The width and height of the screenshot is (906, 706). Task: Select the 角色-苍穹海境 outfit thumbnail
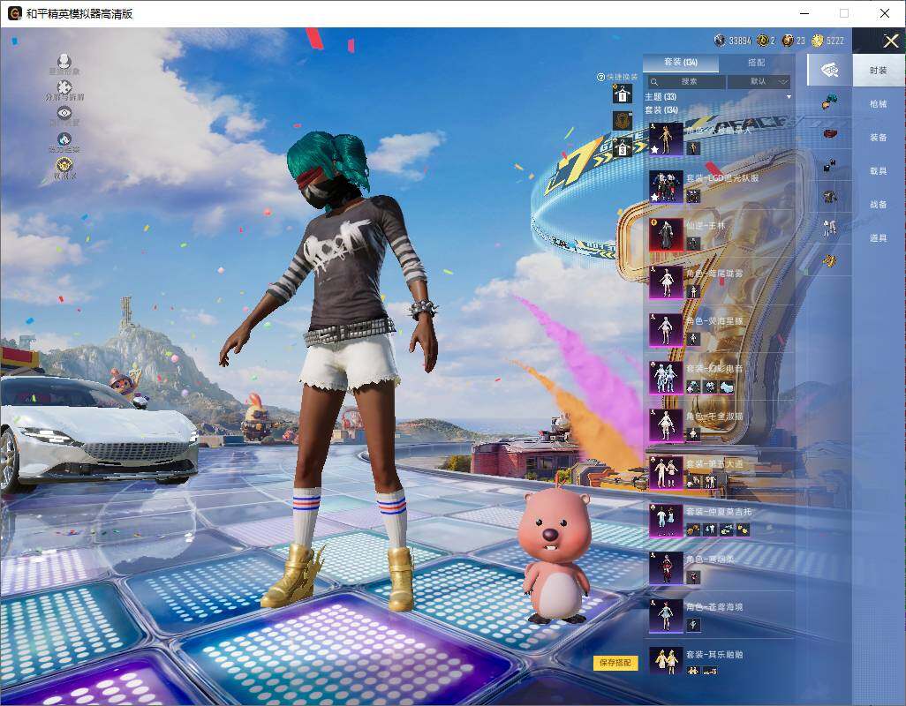666,615
